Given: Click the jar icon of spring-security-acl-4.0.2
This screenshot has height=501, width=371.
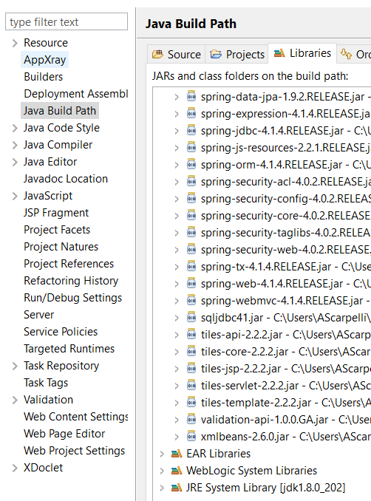Looking at the screenshot, I should coord(191,182).
